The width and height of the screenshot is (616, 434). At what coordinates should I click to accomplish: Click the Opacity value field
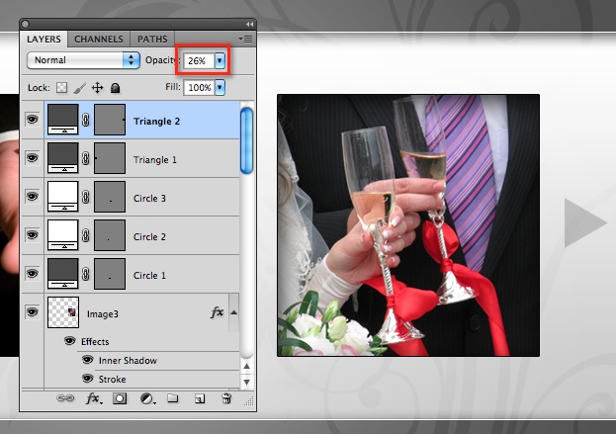point(199,61)
